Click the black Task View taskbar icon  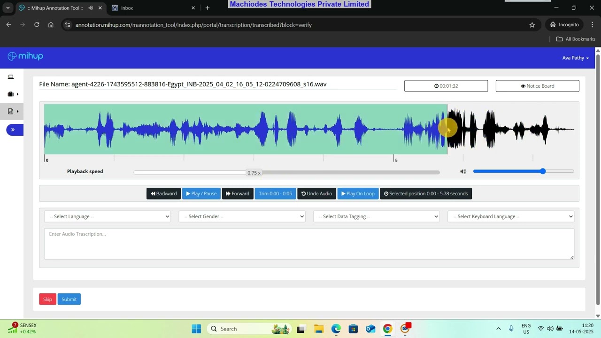pyautogui.click(x=301, y=329)
